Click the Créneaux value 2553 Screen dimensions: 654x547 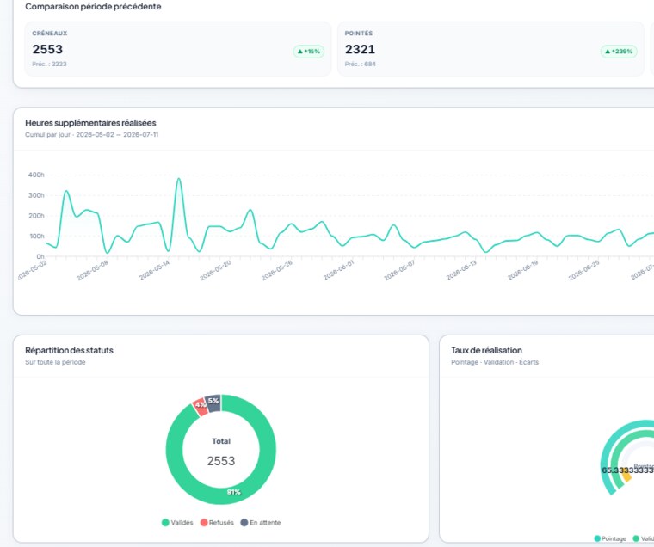(47, 49)
